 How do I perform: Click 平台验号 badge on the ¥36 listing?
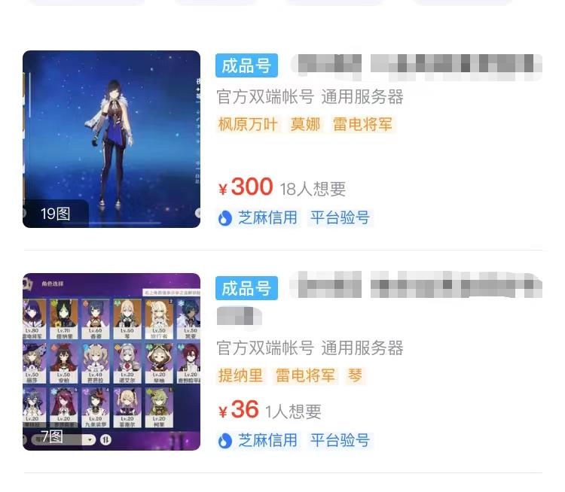tap(341, 441)
